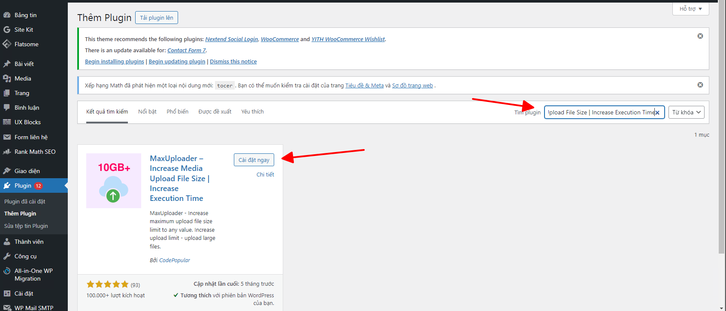The height and width of the screenshot is (311, 726).
Task: Open the WooCommerce recommended plugin link
Action: (x=280, y=39)
